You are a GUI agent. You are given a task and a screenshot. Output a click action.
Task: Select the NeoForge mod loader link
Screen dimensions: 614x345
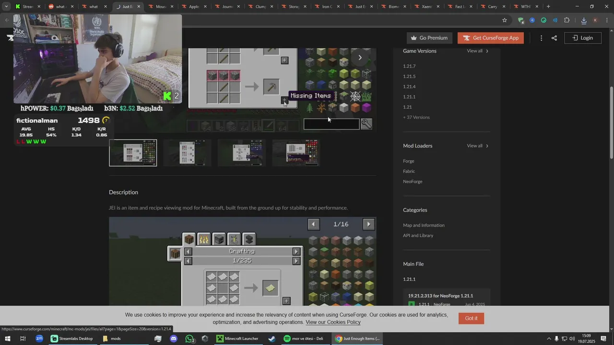coord(413,182)
